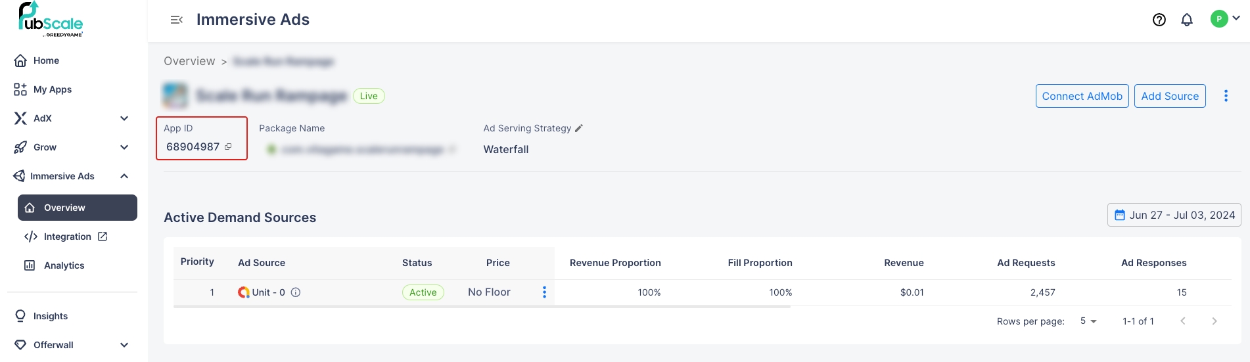
Task: Copy the App ID using the copy icon
Action: (x=228, y=147)
